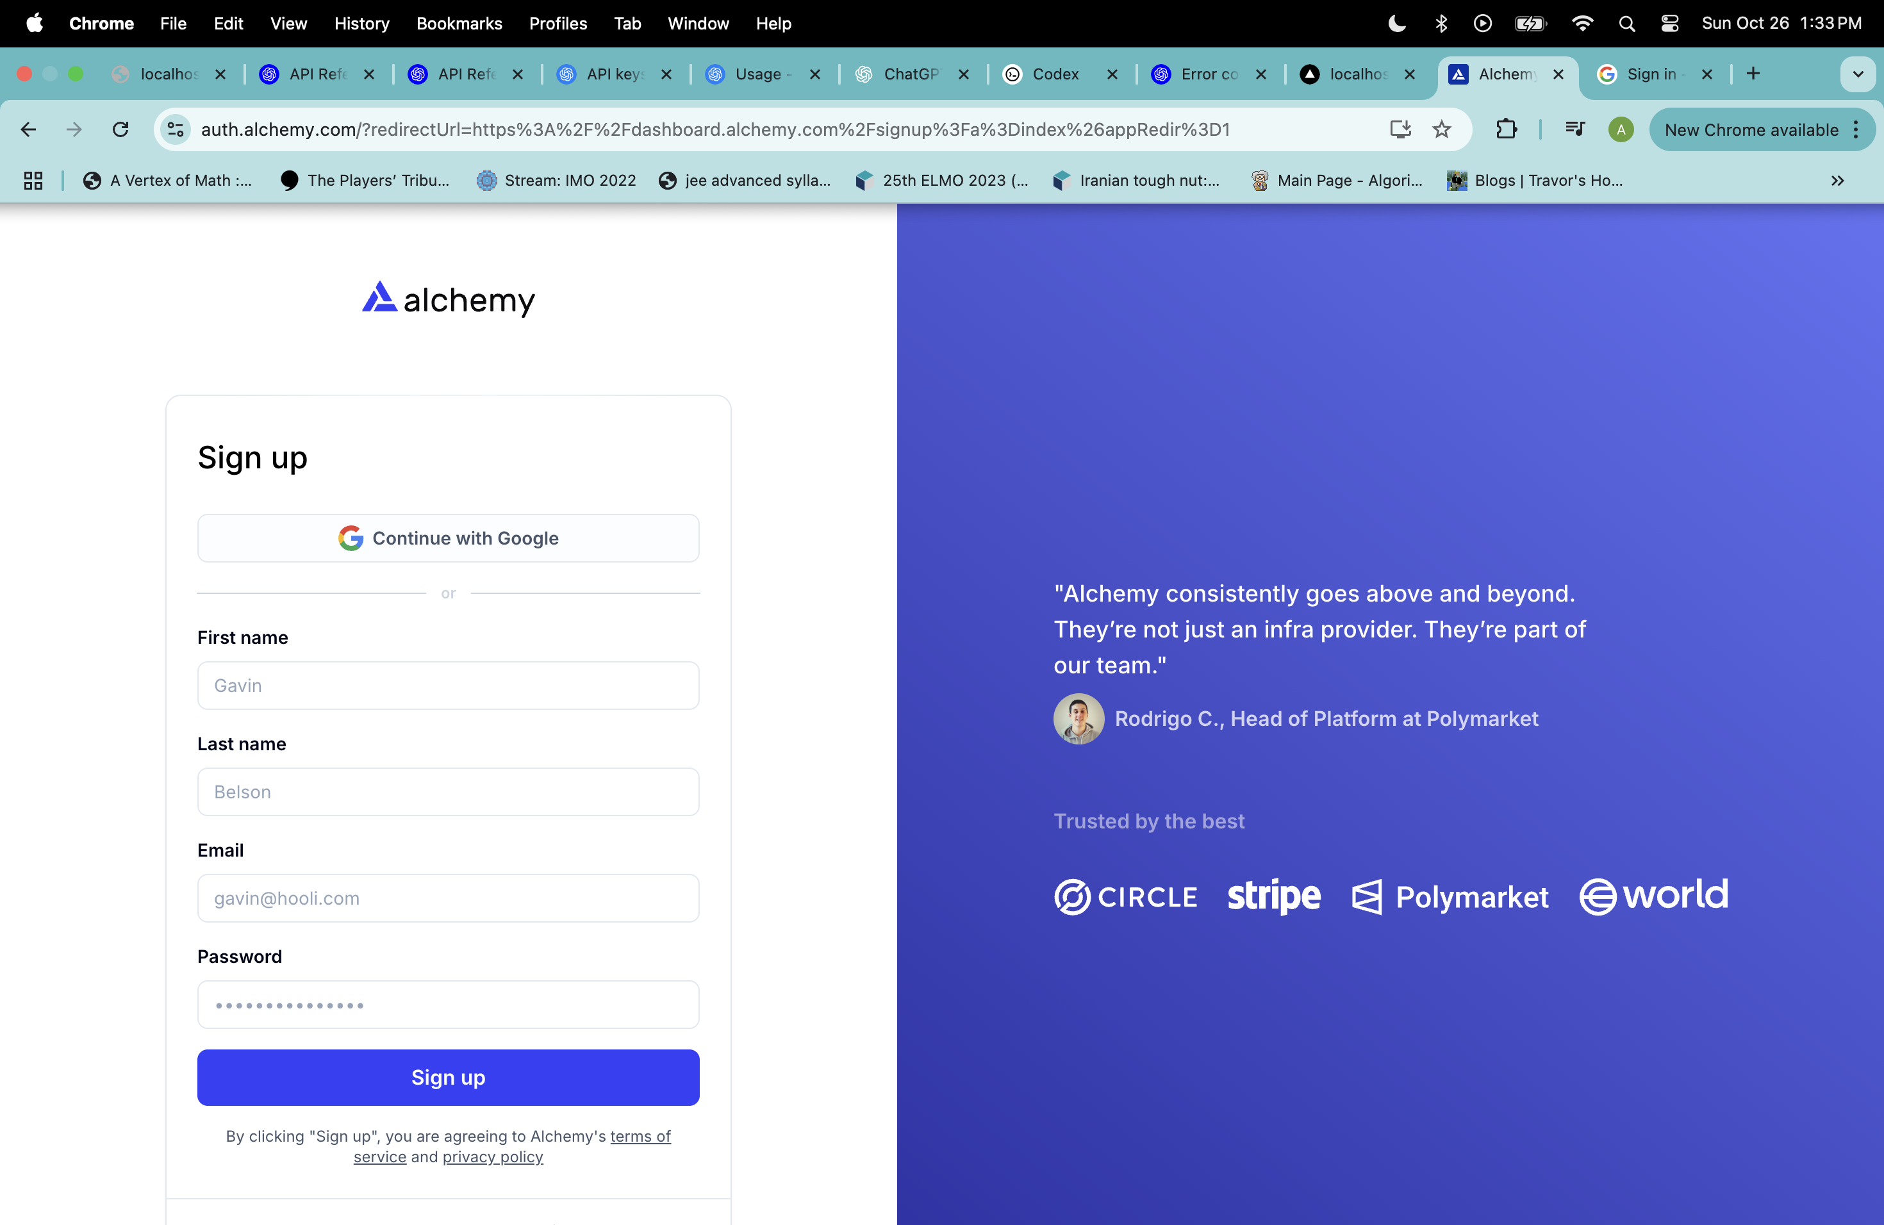
Task: Click the green profile avatar icon
Action: 1621,130
